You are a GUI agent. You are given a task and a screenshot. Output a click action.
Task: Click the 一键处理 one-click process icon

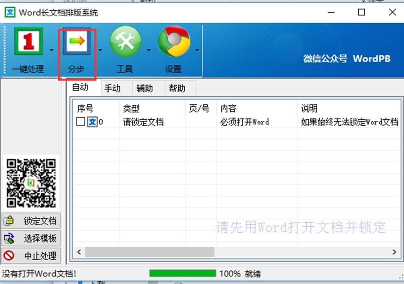pos(28,41)
